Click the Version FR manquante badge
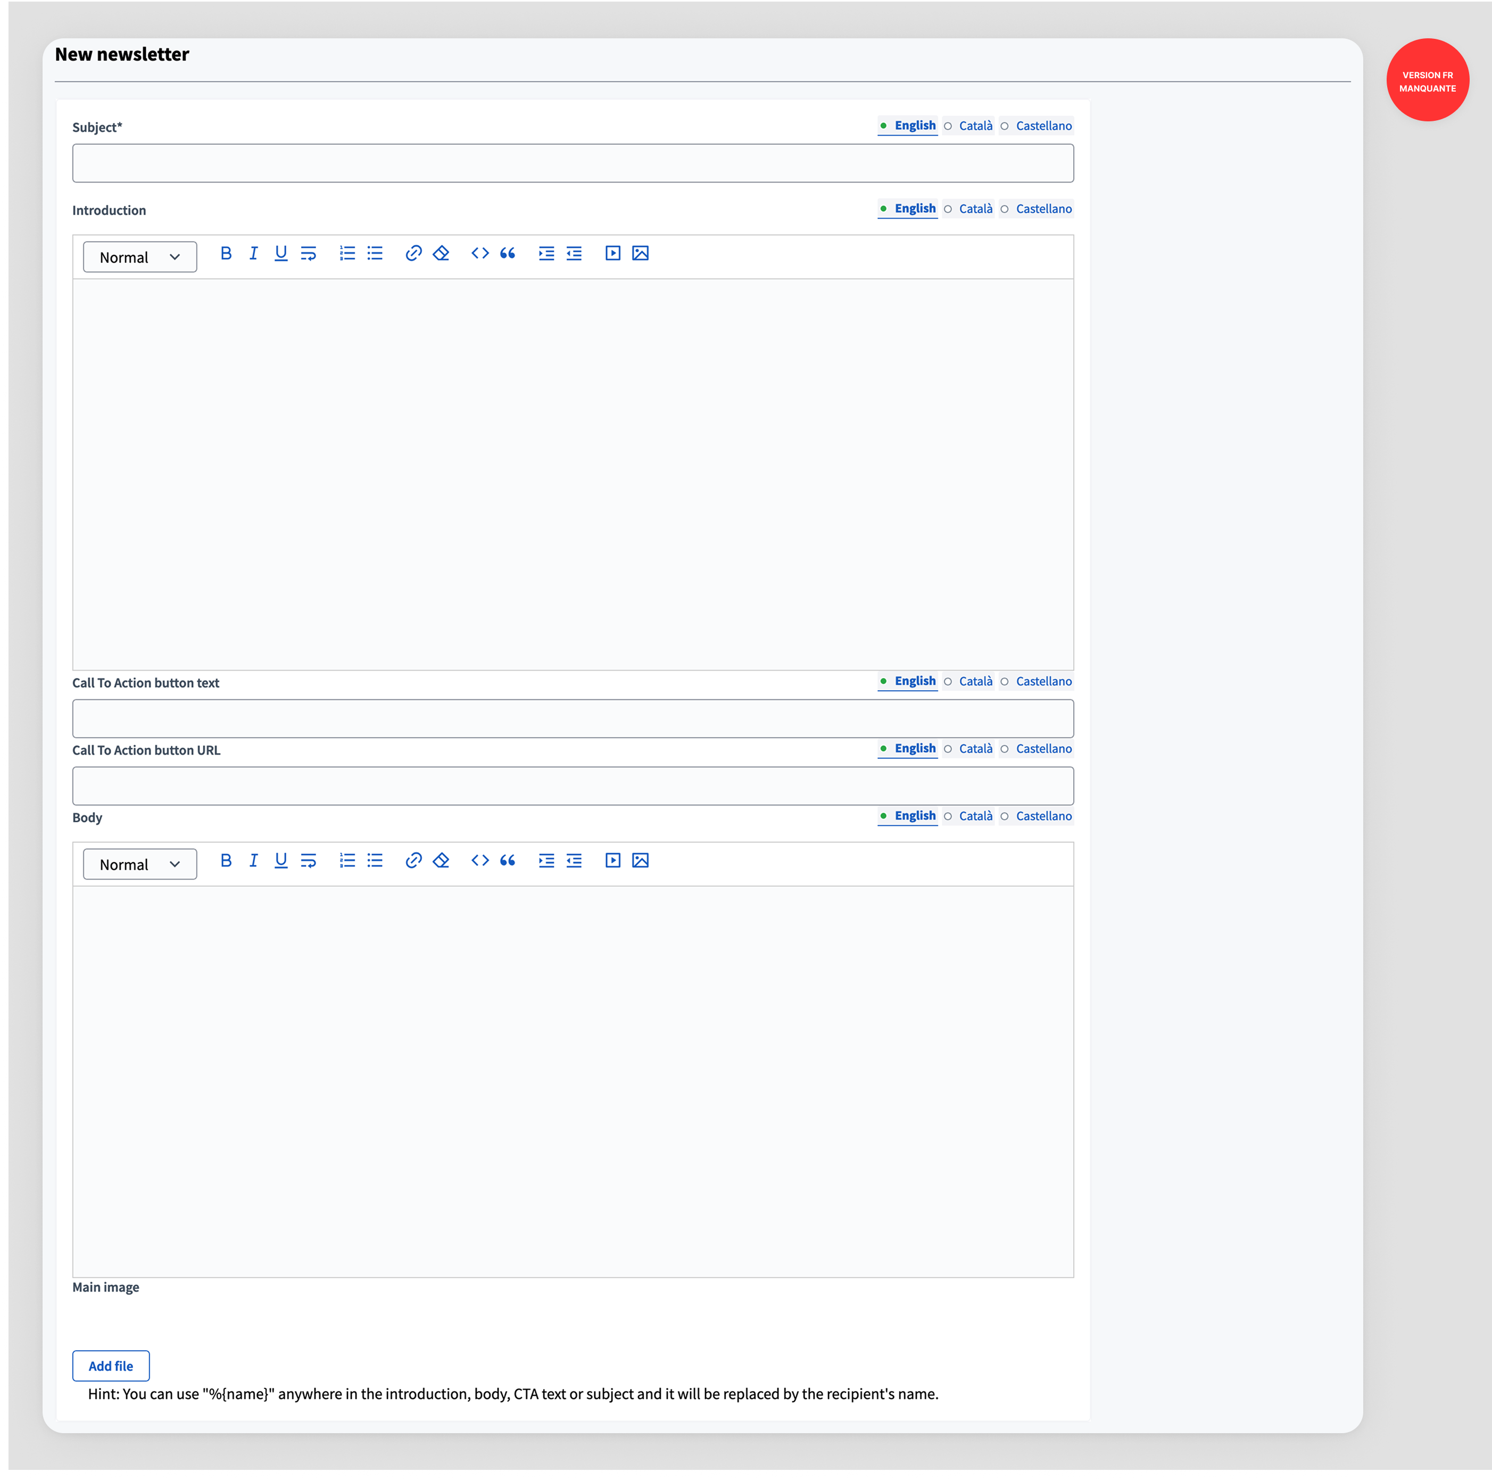This screenshot has width=1492, height=1480. [x=1427, y=80]
